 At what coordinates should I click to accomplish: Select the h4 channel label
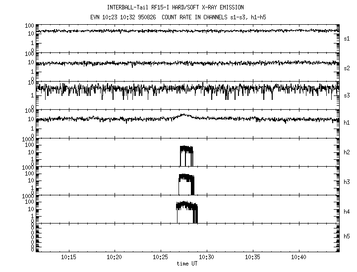point(347,212)
